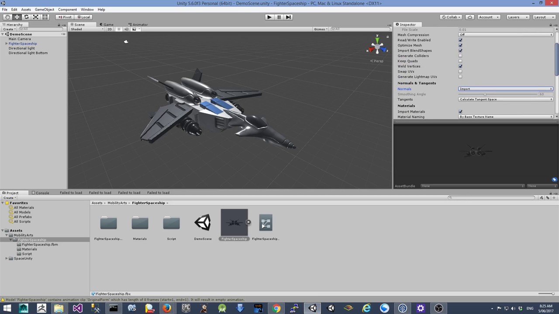The image size is (559, 314).
Task: Select All Prefabs in Favorites
Action: 22,217
